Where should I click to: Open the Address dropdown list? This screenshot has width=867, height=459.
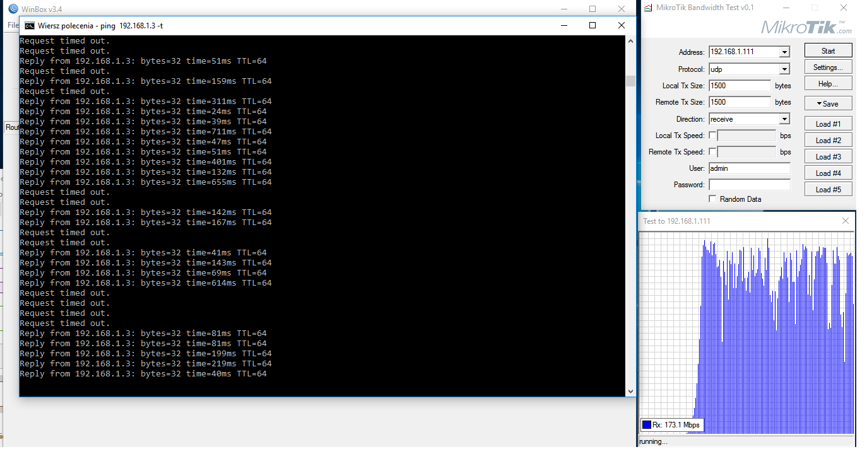point(784,52)
